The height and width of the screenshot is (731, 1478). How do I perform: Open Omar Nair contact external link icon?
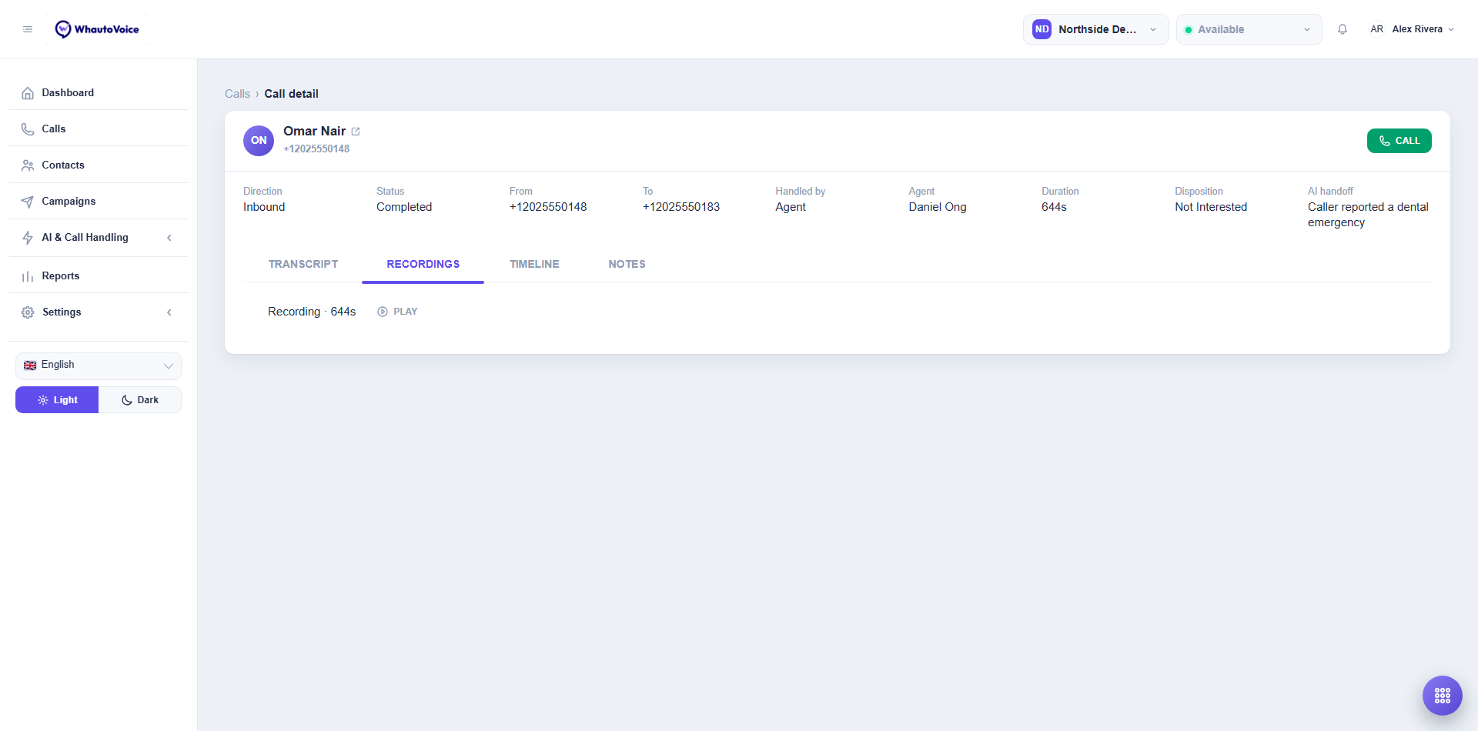[x=356, y=132]
